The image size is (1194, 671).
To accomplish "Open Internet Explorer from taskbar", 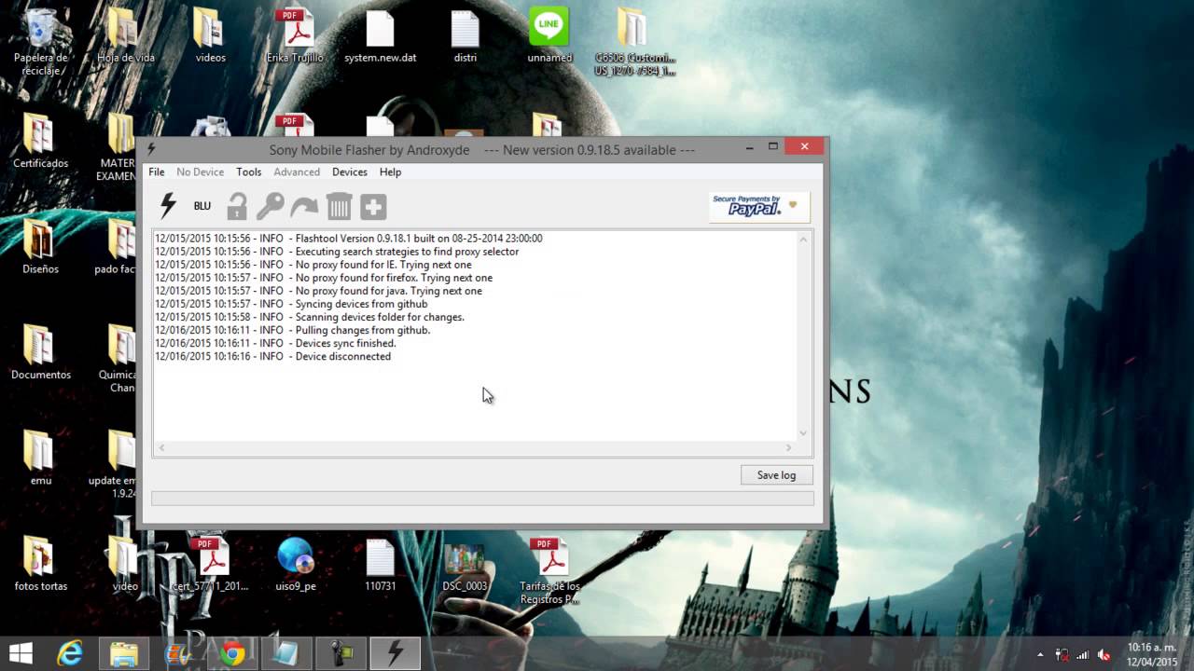I will [x=70, y=653].
